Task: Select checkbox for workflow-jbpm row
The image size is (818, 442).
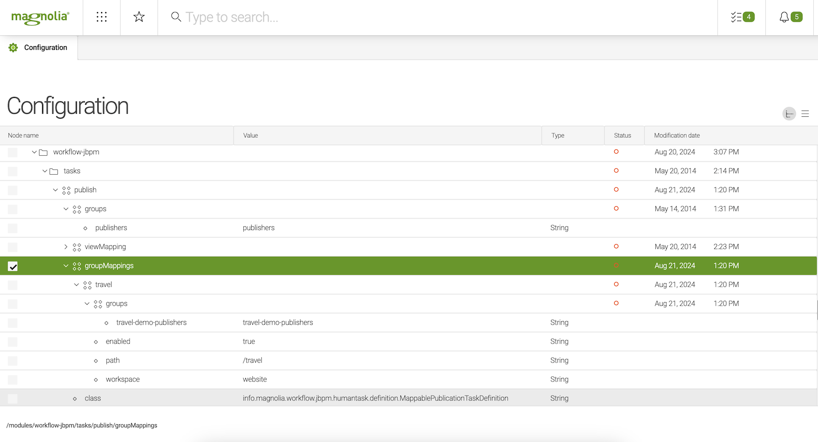Action: (13, 153)
